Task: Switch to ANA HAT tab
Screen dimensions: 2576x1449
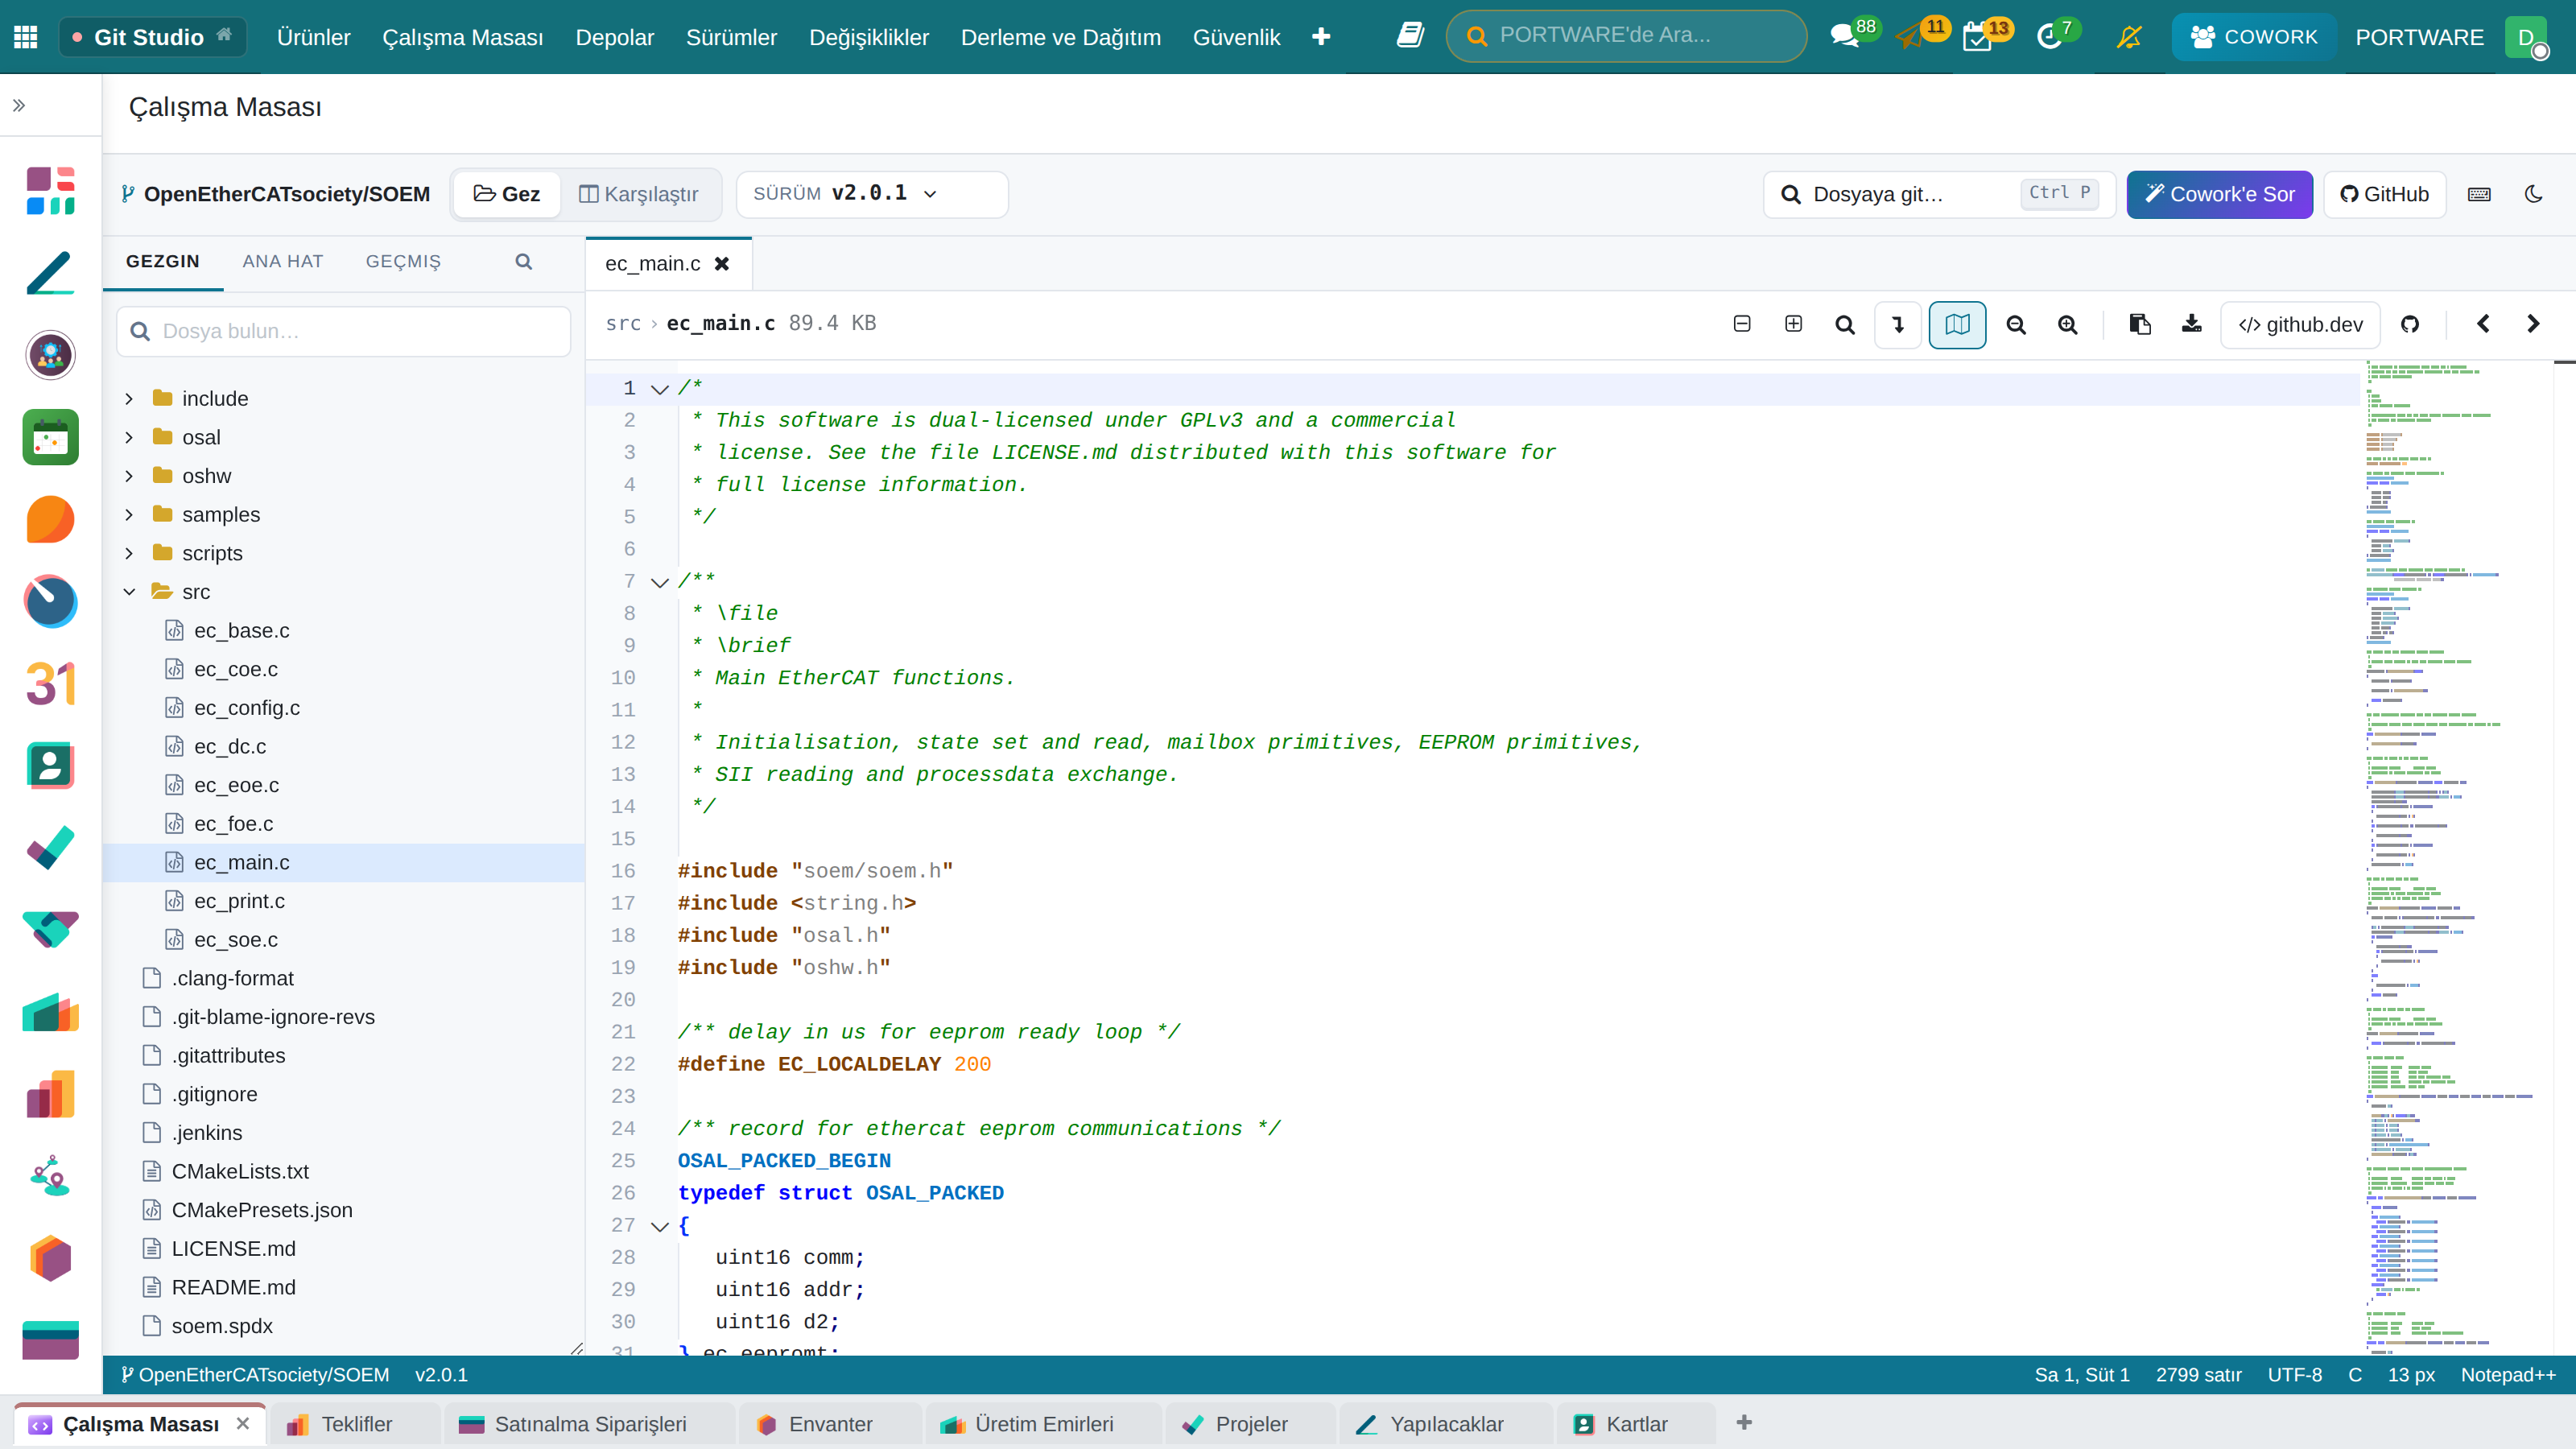Action: point(283,262)
